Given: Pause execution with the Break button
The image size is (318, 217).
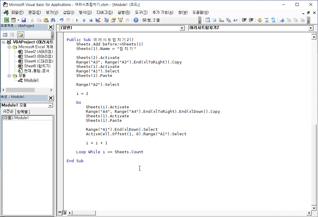Looking at the screenshot, I should point(84,20).
